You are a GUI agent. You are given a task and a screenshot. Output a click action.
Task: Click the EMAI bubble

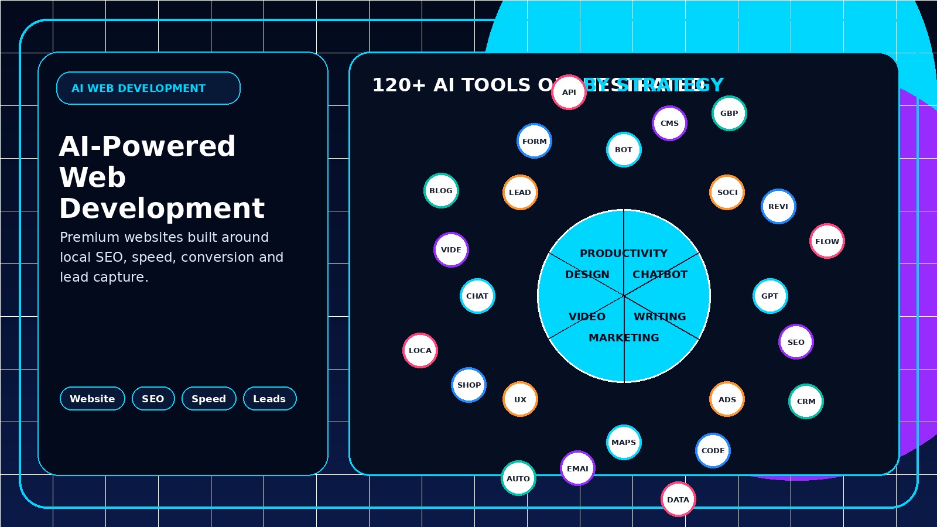tap(577, 468)
